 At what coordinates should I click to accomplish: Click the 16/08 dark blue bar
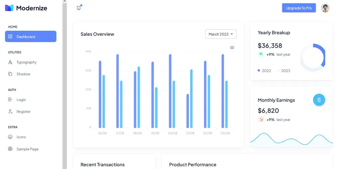click(x=100, y=94)
